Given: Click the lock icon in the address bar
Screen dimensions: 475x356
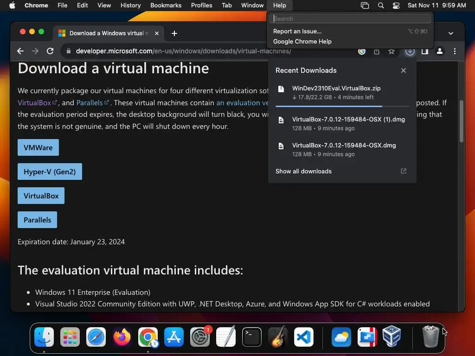Looking at the screenshot, I should (x=69, y=51).
